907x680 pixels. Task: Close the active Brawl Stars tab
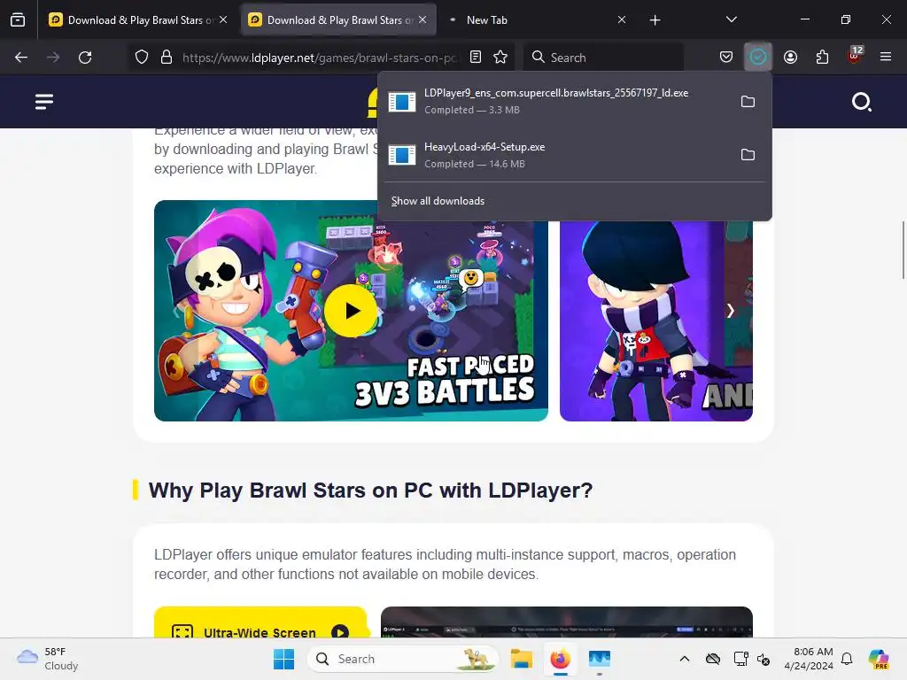tap(422, 20)
